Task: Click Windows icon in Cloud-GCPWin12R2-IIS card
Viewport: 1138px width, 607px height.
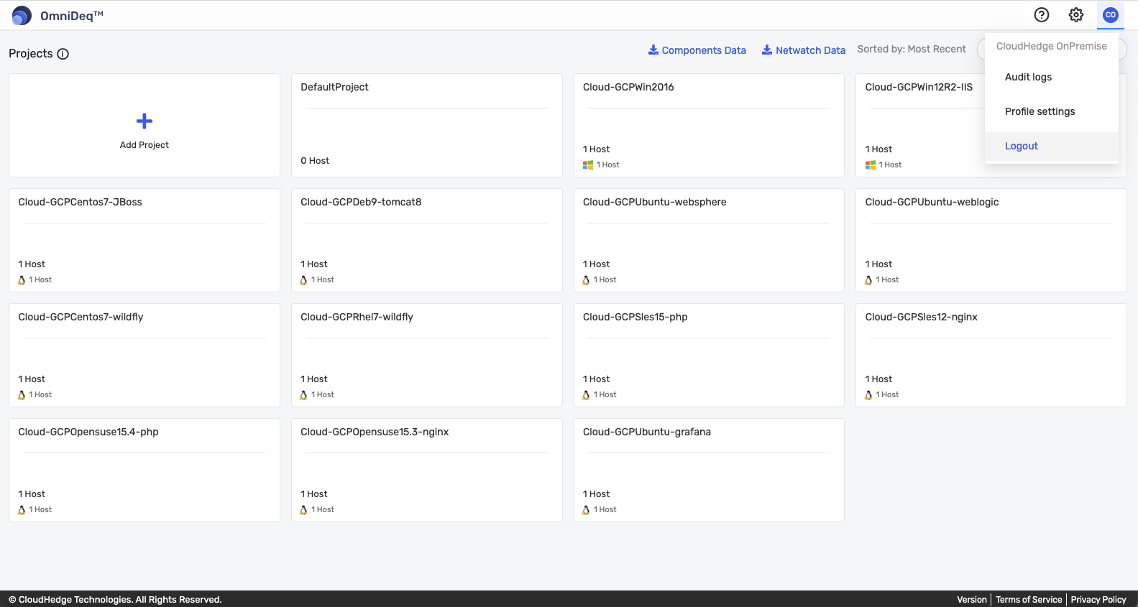Action: click(871, 165)
